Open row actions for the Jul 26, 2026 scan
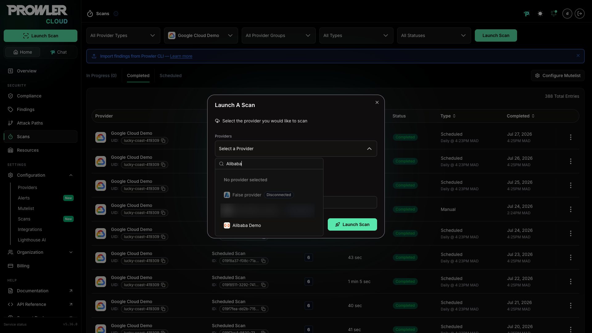Viewport: 592px width, 333px height. point(571,161)
